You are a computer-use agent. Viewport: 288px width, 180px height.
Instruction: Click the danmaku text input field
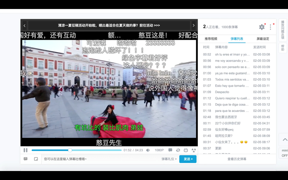coord(100,159)
